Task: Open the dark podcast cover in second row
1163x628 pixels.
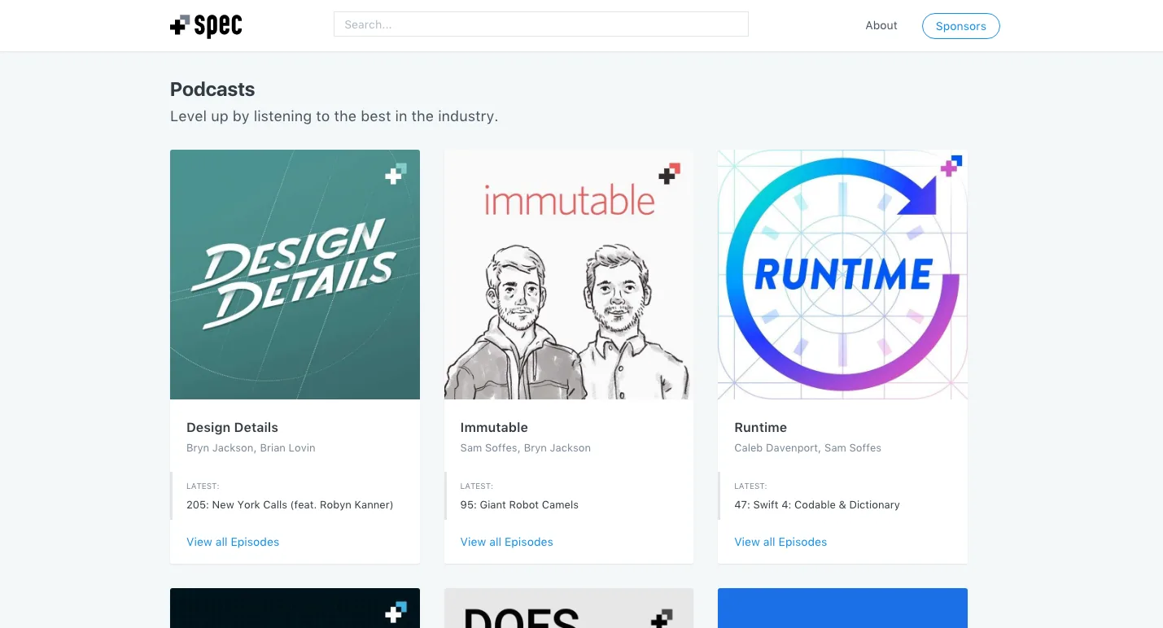Action: tap(295, 608)
